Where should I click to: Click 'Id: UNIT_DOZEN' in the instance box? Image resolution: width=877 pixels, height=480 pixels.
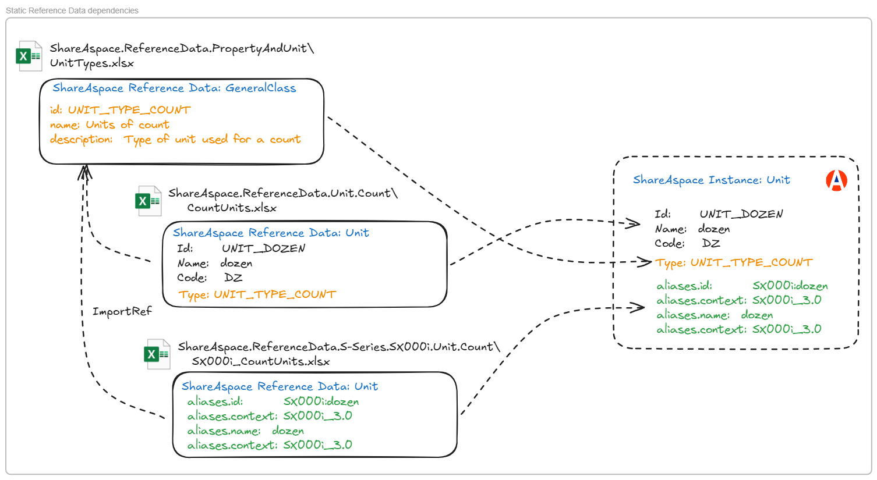[719, 214]
